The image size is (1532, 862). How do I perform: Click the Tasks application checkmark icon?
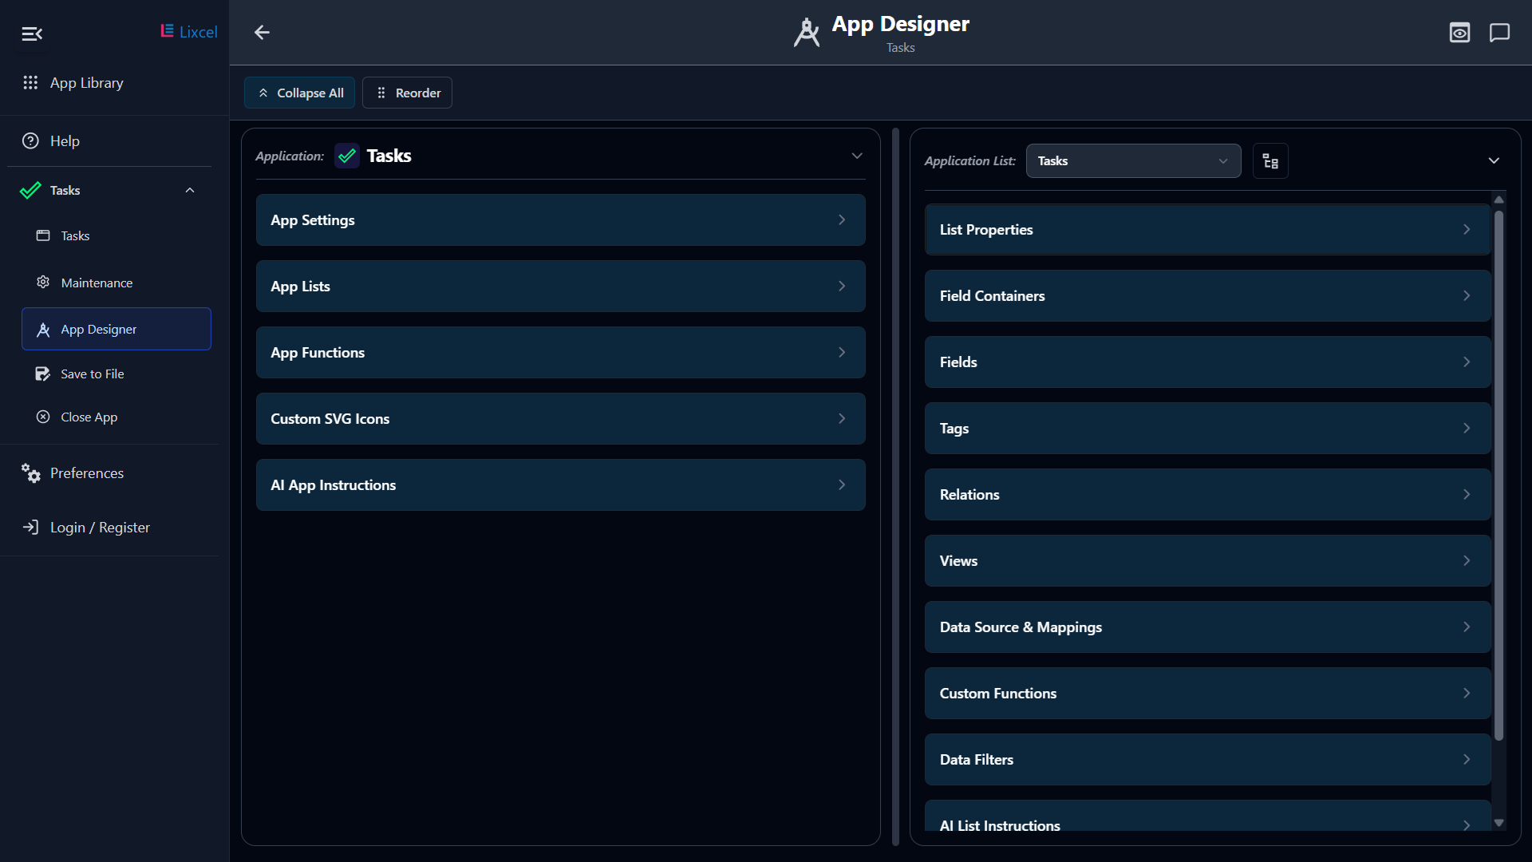click(x=347, y=156)
